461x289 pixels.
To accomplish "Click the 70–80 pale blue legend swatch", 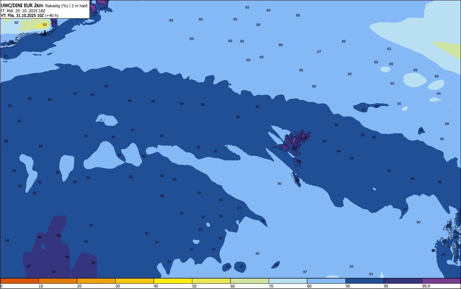I will pos(288,281).
